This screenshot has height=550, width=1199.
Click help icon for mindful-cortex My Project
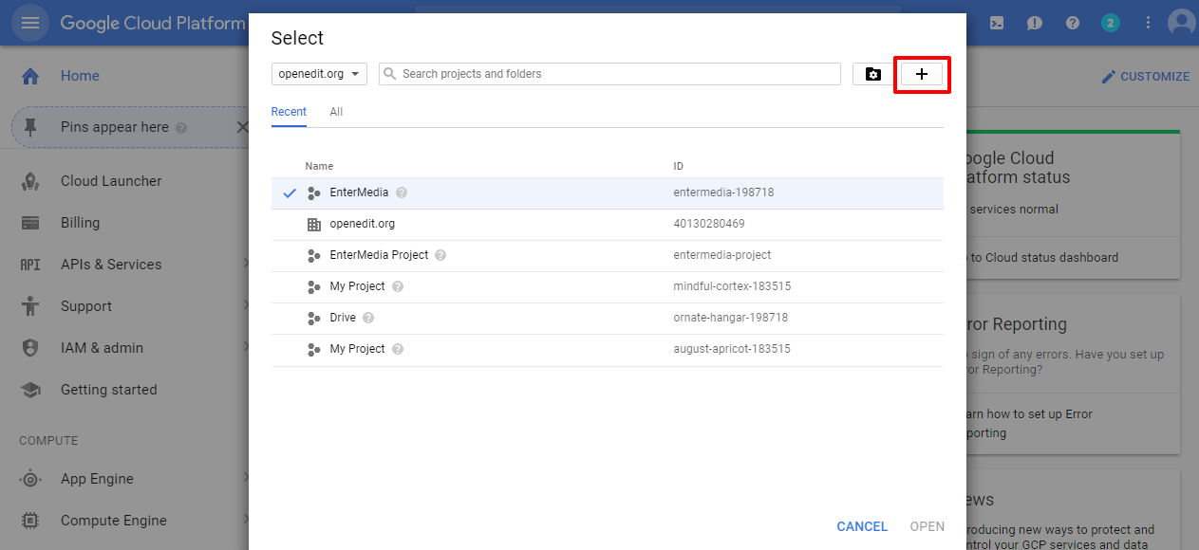pos(398,286)
